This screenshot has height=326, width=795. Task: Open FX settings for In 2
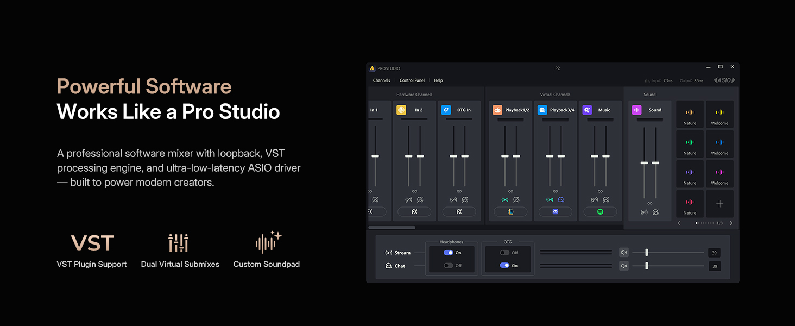click(x=414, y=212)
